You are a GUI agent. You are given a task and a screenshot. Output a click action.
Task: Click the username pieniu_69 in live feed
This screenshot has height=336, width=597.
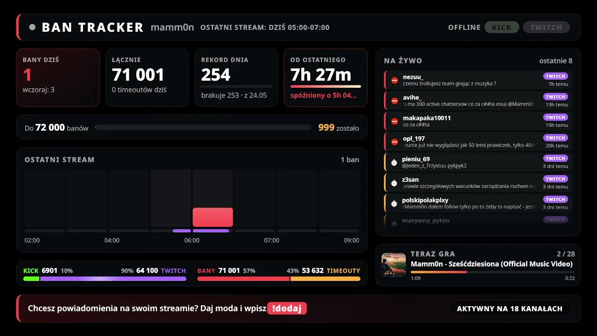[416, 159]
